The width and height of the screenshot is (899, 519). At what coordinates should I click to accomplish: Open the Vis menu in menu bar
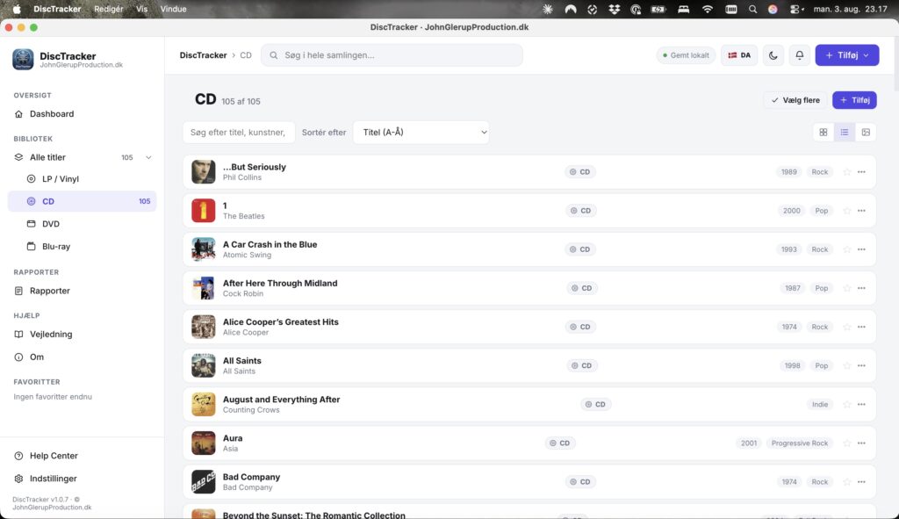tap(141, 9)
